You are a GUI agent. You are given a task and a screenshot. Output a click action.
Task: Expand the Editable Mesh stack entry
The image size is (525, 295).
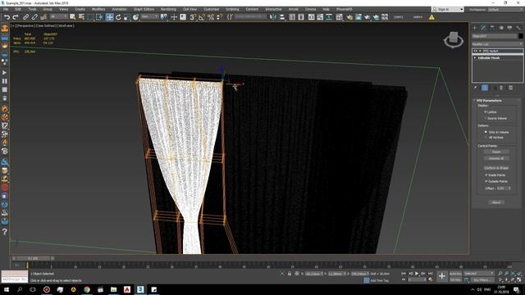pos(475,58)
